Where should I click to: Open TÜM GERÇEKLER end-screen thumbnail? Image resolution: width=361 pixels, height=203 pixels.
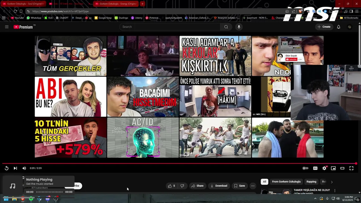71,56
